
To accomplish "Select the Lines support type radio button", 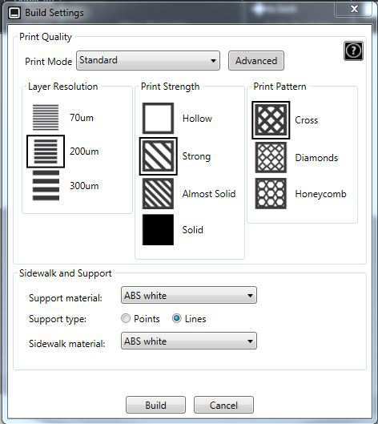I will tap(177, 318).
